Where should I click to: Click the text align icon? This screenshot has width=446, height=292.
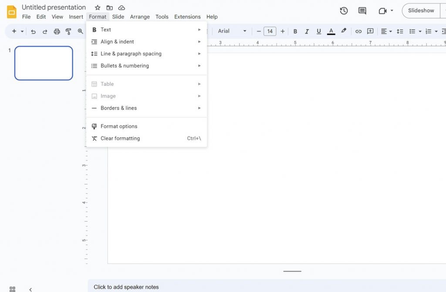click(384, 31)
